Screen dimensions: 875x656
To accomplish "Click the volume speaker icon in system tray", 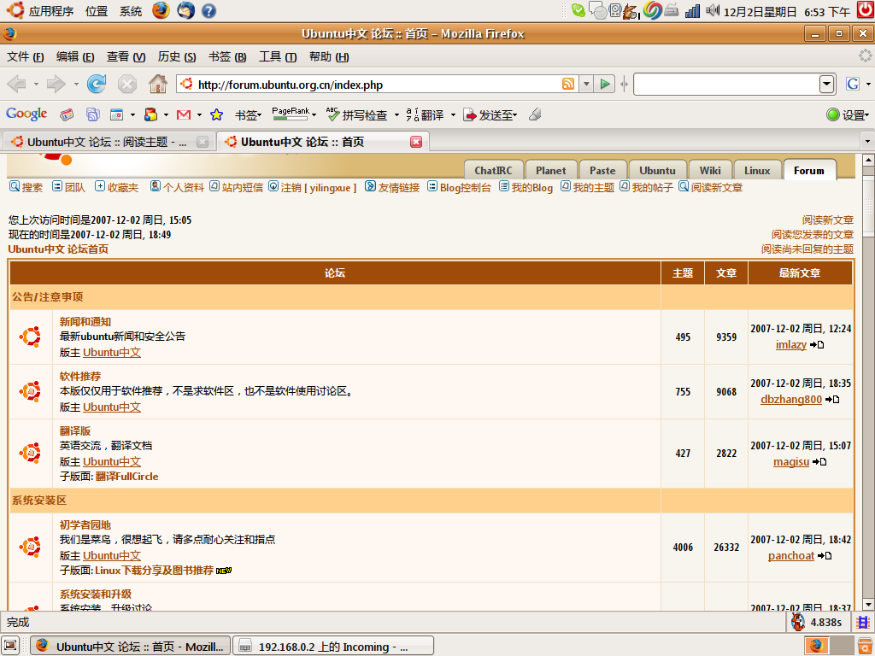I will 712,10.
